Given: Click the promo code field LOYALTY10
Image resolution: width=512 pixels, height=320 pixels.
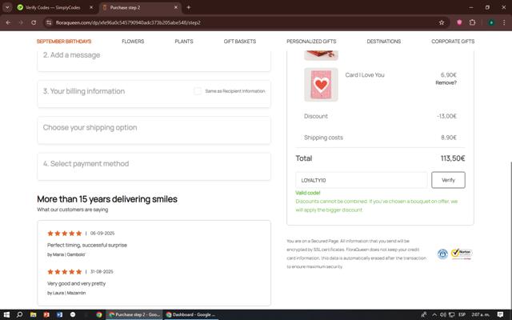Looking at the screenshot, I should coord(361,180).
